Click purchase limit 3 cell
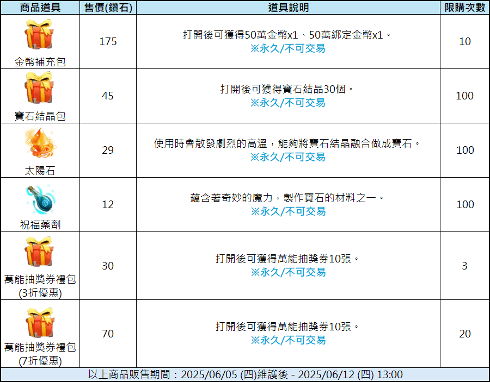Image resolution: width=490 pixels, height=382 pixels. [465, 266]
